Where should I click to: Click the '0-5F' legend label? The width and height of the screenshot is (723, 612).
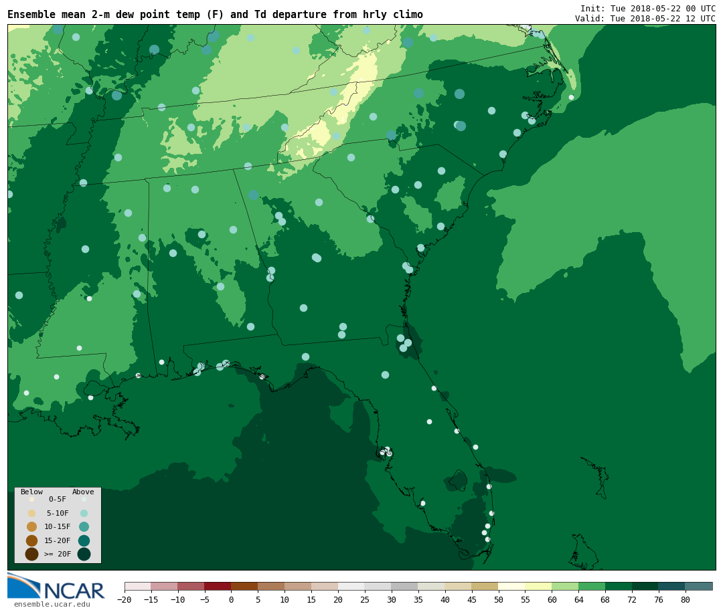click(x=57, y=499)
